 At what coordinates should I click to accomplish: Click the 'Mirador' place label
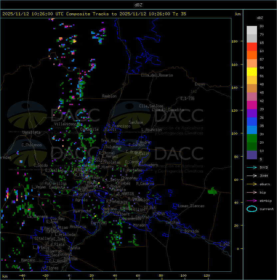click(140, 225)
